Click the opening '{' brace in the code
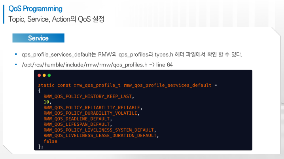284x159 pixels. click(39, 91)
